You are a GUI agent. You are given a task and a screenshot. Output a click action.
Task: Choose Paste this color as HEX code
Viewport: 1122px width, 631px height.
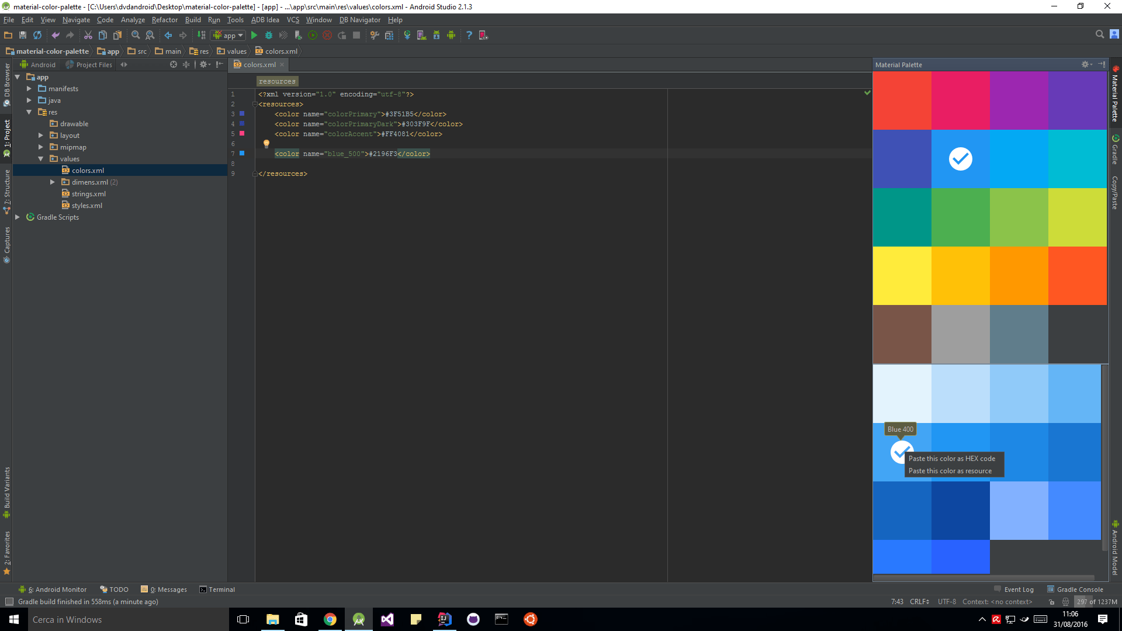(953, 458)
